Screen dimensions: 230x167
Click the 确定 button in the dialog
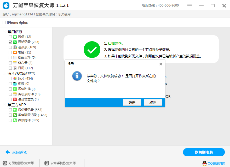coord(132,102)
